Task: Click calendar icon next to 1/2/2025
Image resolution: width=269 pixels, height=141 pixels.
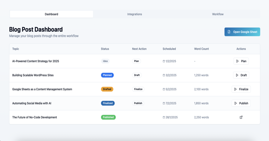Action: (164, 61)
